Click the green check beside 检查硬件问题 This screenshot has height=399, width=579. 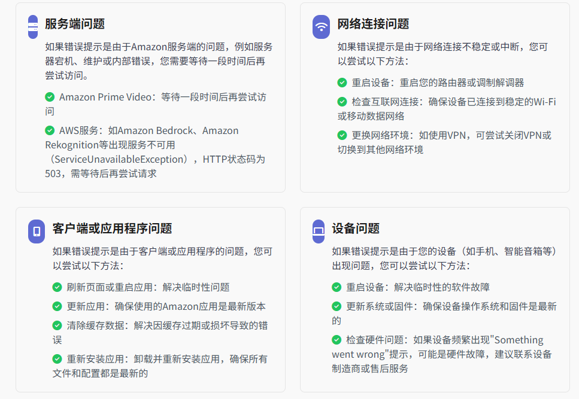tap(337, 340)
